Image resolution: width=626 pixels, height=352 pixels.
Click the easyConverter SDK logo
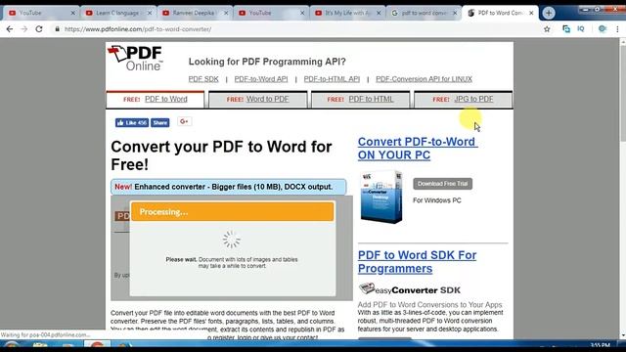[410, 289]
